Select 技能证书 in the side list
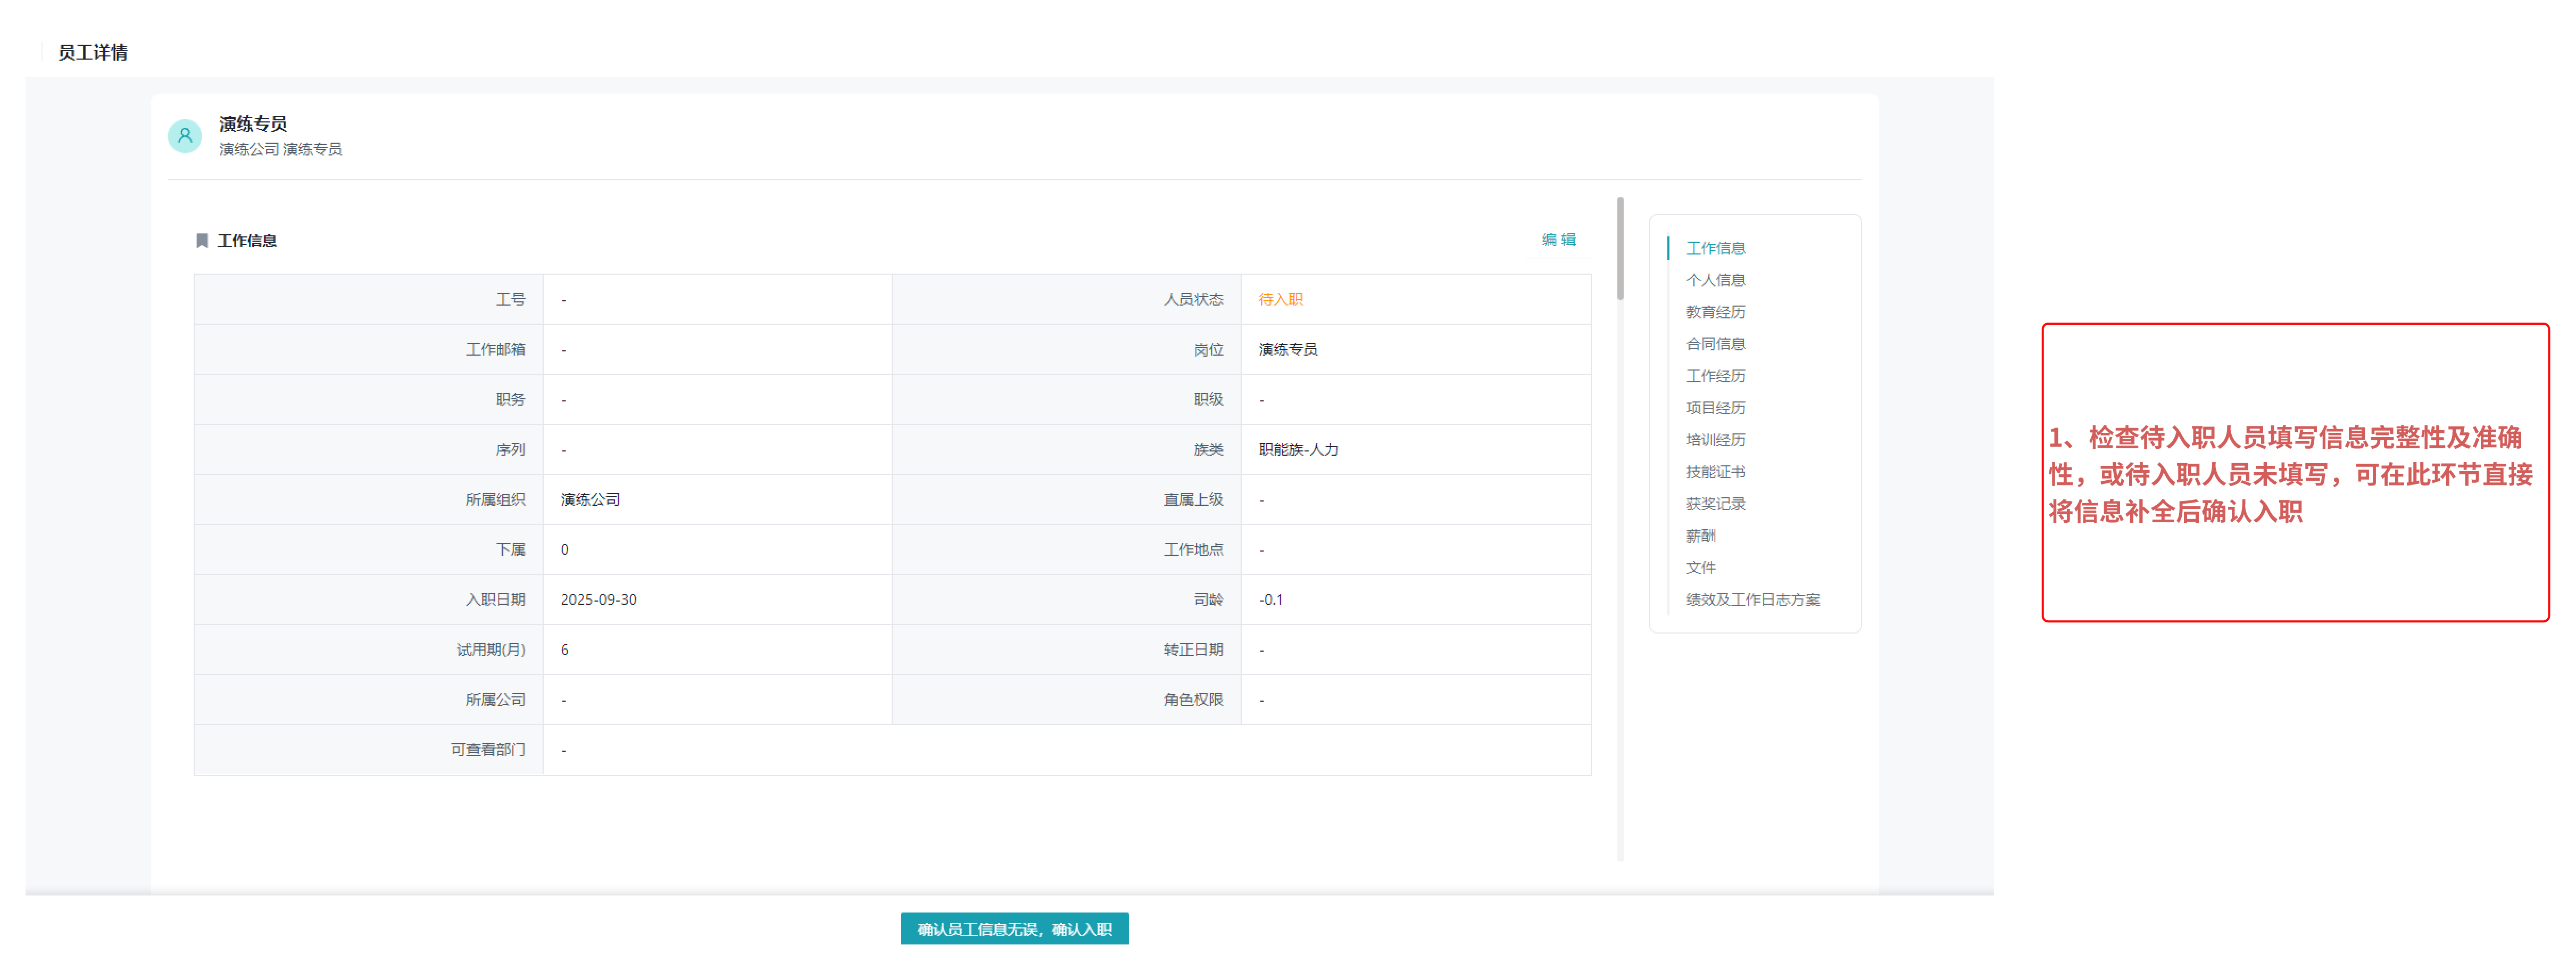 click(x=1715, y=472)
